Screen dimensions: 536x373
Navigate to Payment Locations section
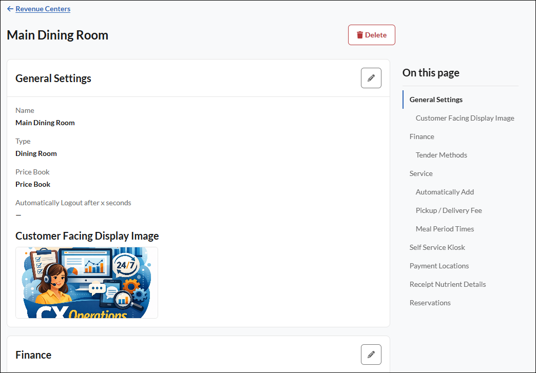point(439,265)
